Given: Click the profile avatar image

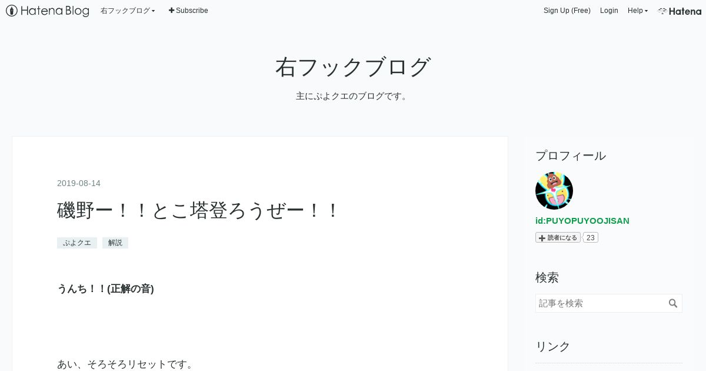Looking at the screenshot, I should tap(554, 191).
